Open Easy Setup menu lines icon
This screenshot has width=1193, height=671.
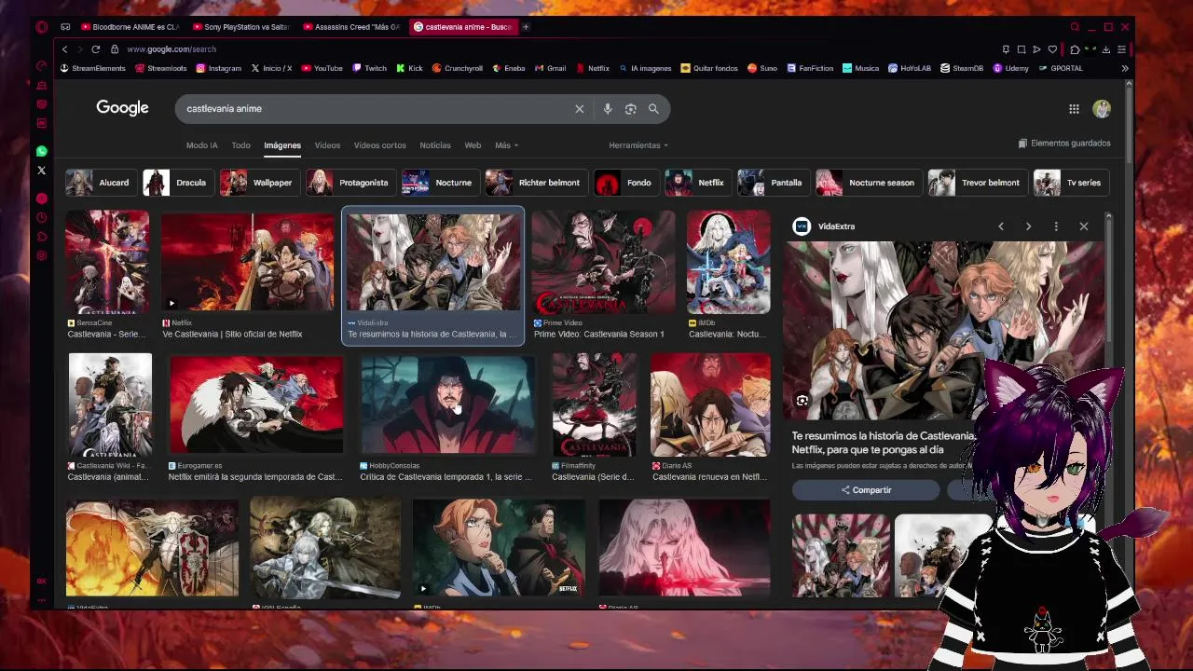[x=1121, y=49]
